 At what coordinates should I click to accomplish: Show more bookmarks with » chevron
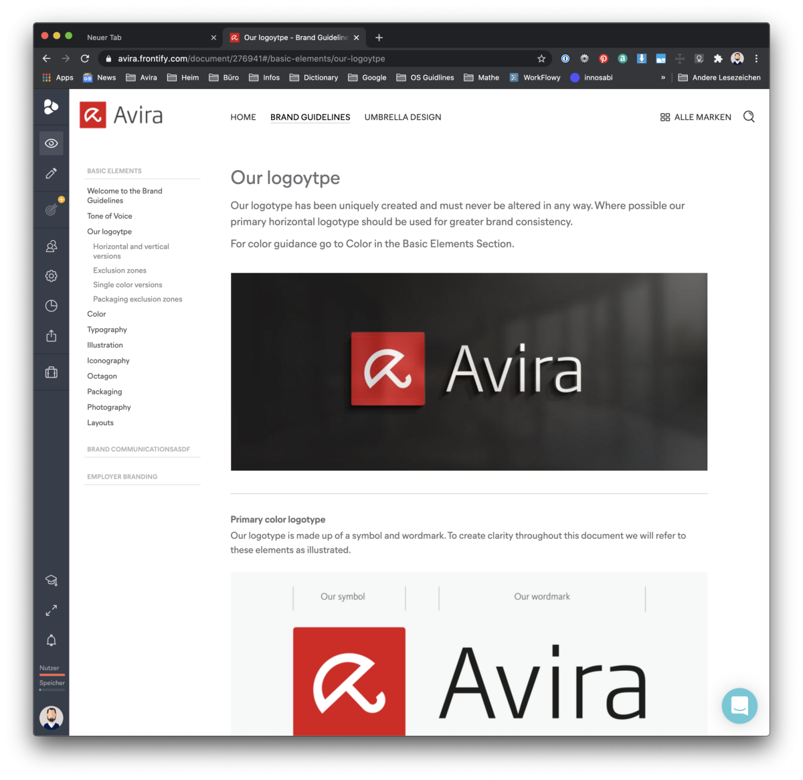pos(663,78)
